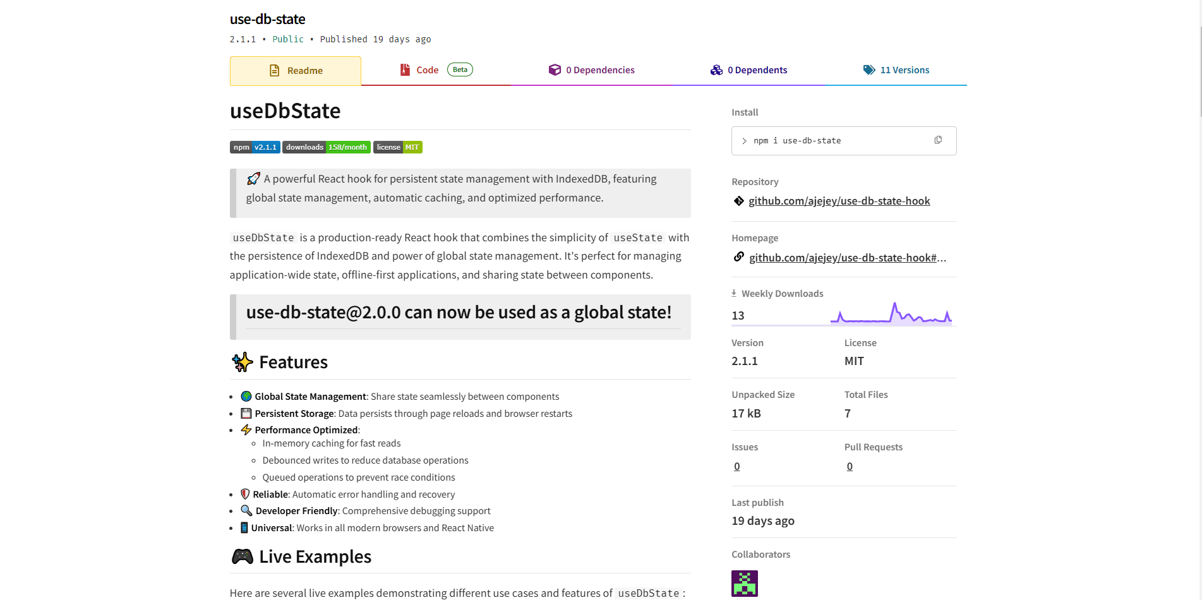
Task: Click the globe icon for Global State Management
Action: (x=246, y=396)
